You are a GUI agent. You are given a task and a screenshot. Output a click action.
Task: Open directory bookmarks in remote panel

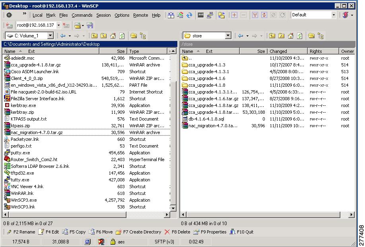pyautogui.click(x=311, y=36)
